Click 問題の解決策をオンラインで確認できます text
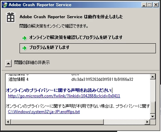 pos(54,26)
